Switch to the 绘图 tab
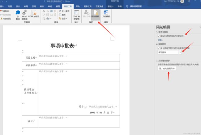The image size is (201, 135). pyautogui.click(x=10, y=6)
